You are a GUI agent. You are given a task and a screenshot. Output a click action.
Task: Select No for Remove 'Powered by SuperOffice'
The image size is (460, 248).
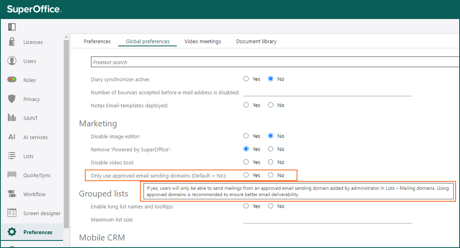click(x=270, y=149)
